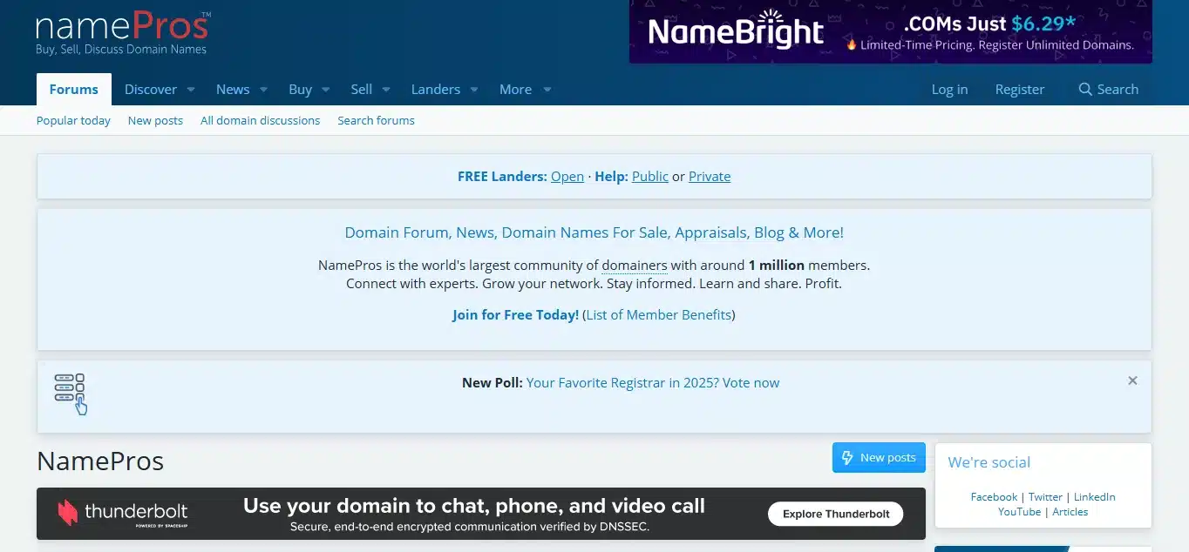Expand the News dropdown arrow
The width and height of the screenshot is (1189, 552).
click(264, 90)
